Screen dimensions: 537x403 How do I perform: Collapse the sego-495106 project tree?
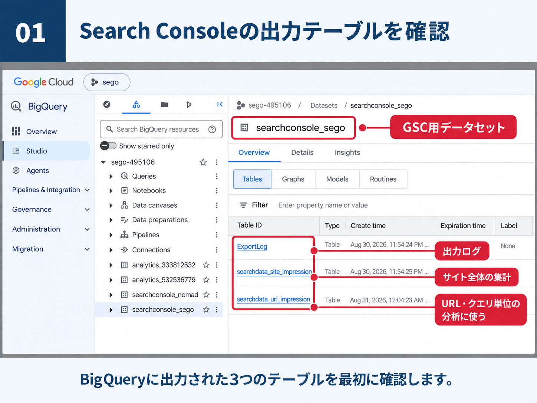click(x=103, y=162)
